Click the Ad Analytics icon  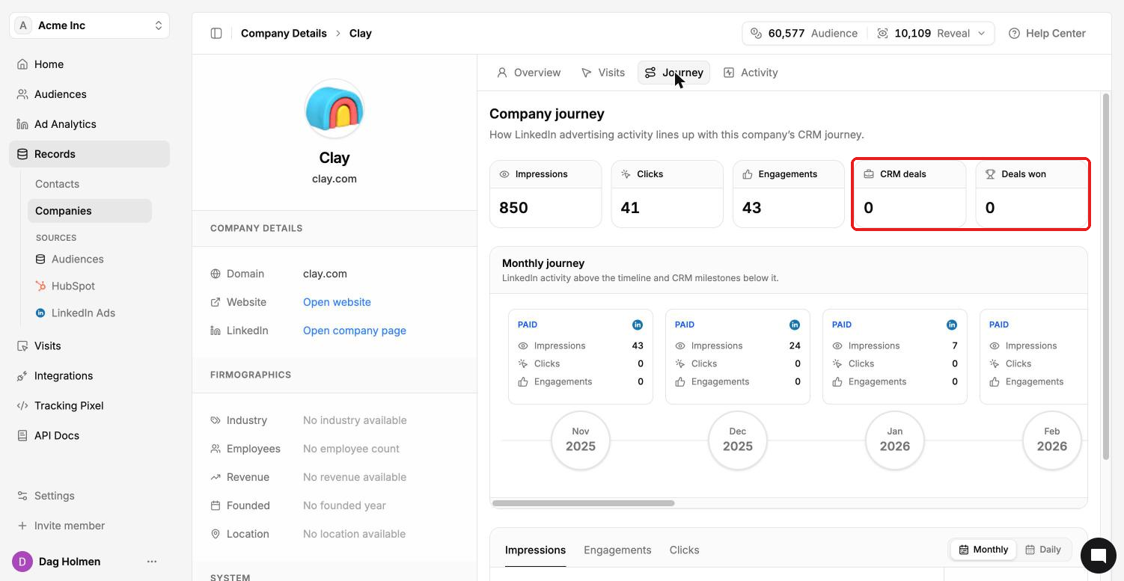click(x=22, y=124)
